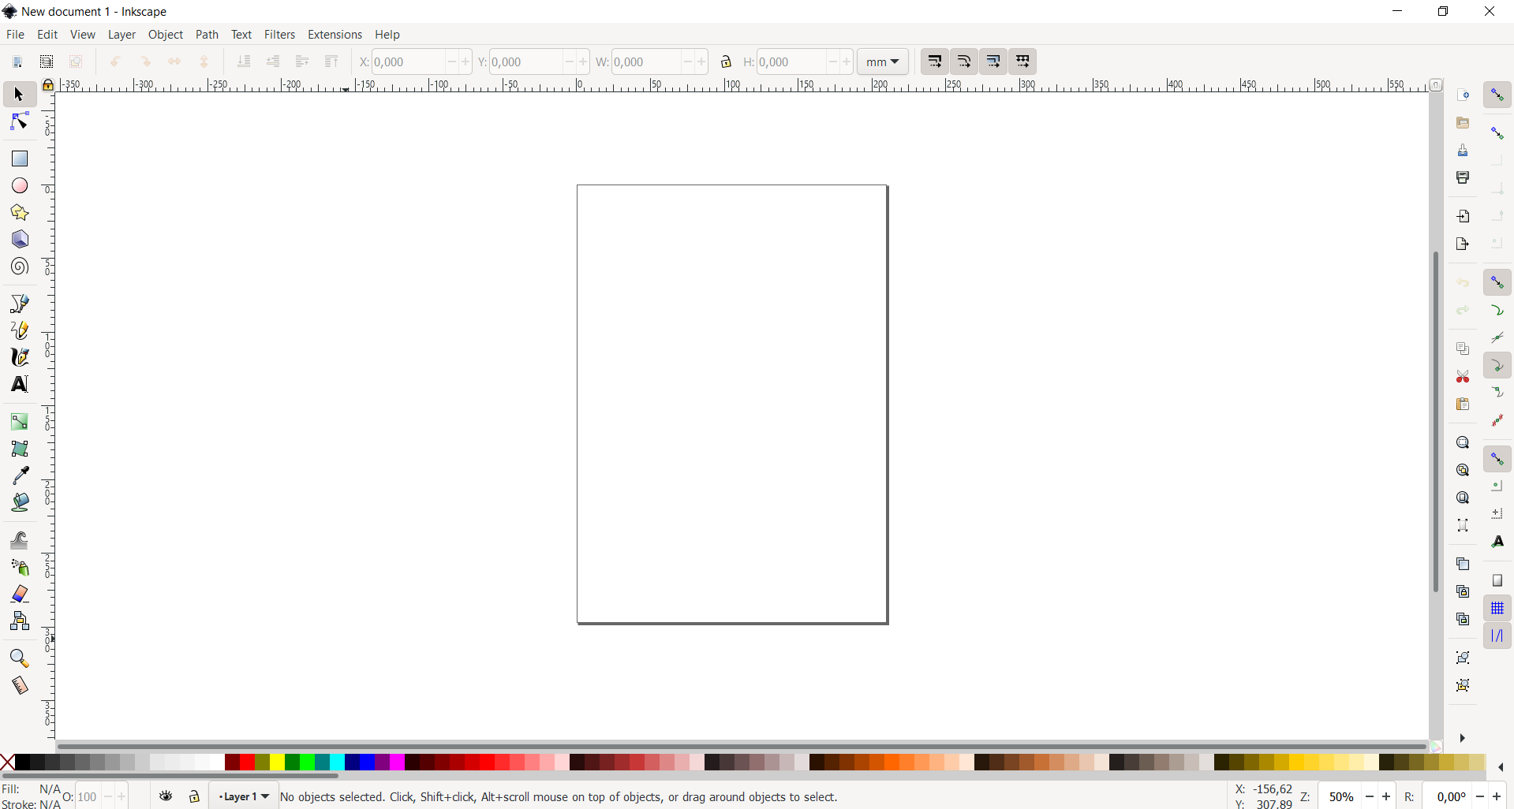Decrease the rotation value with minus

[1480, 797]
